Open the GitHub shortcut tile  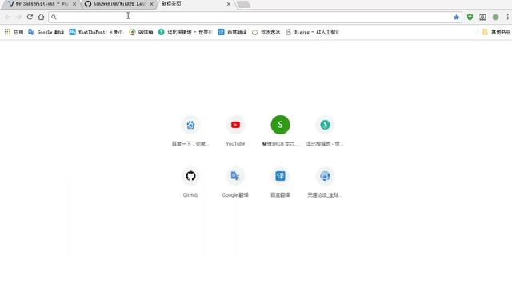(190, 182)
